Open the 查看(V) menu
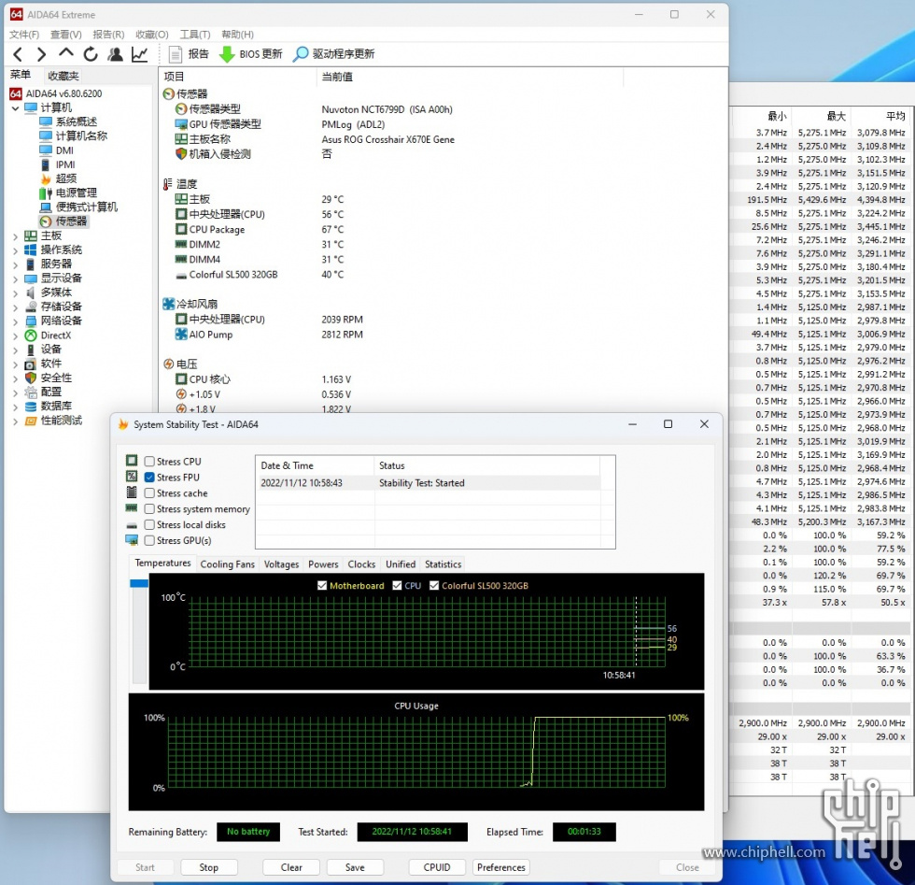 65,35
